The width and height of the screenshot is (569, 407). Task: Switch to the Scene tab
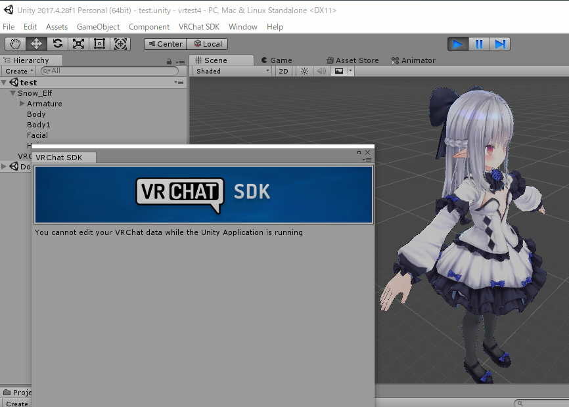coord(221,60)
